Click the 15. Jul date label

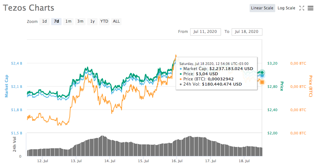pos(144,161)
